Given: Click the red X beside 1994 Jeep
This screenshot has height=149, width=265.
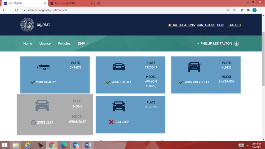Looking at the screenshot, I should [111, 122].
